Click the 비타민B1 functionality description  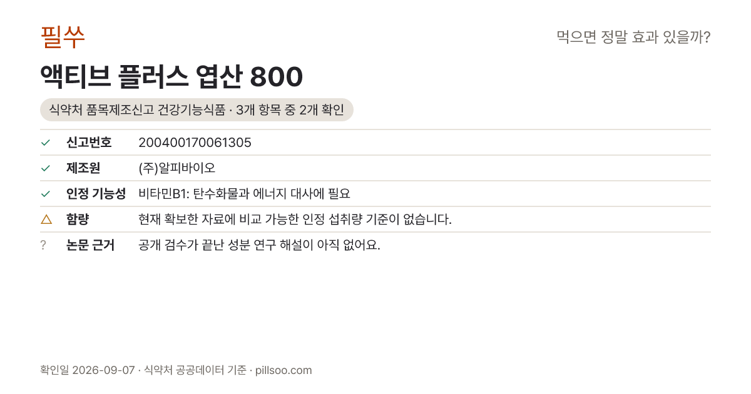[244, 194]
